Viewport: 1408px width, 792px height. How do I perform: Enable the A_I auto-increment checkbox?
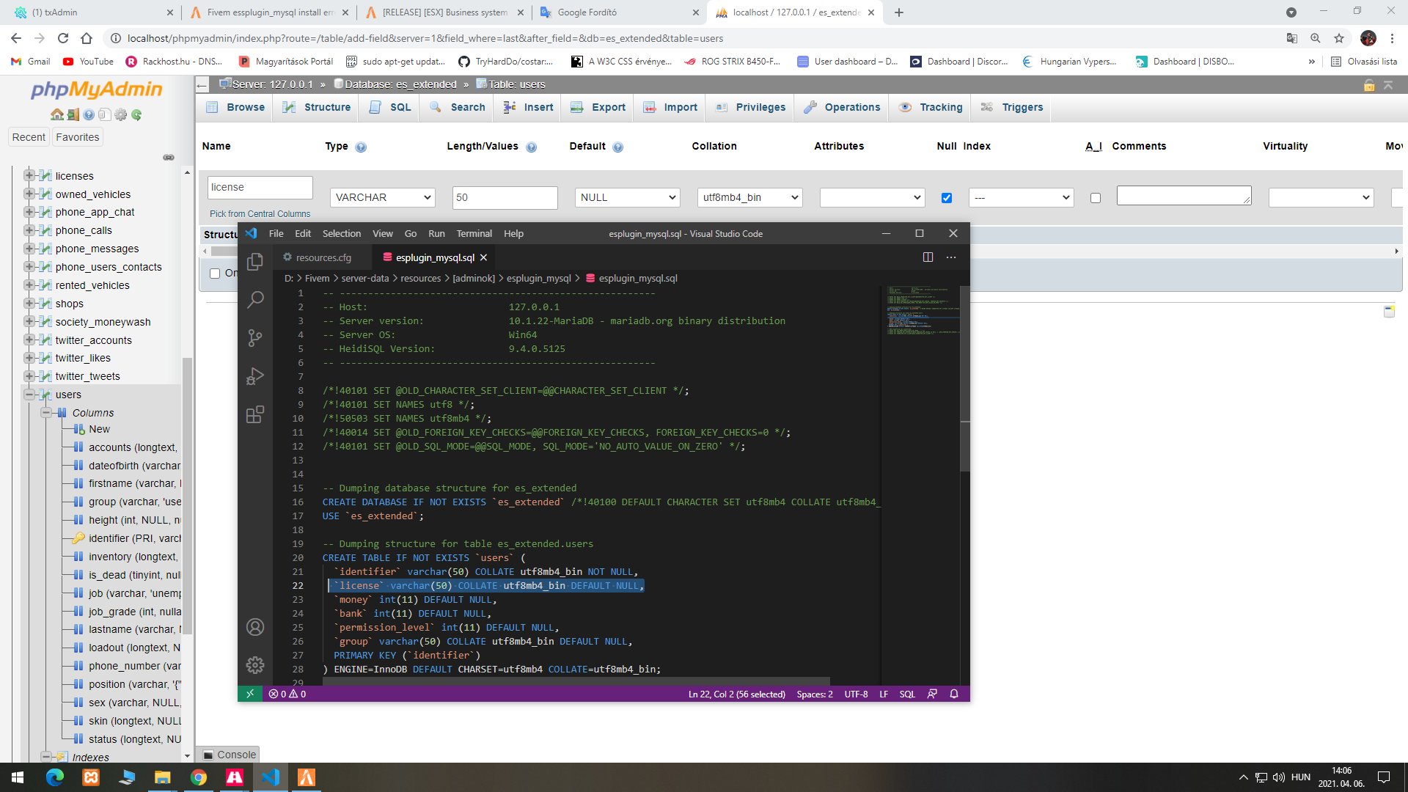[x=1096, y=198]
